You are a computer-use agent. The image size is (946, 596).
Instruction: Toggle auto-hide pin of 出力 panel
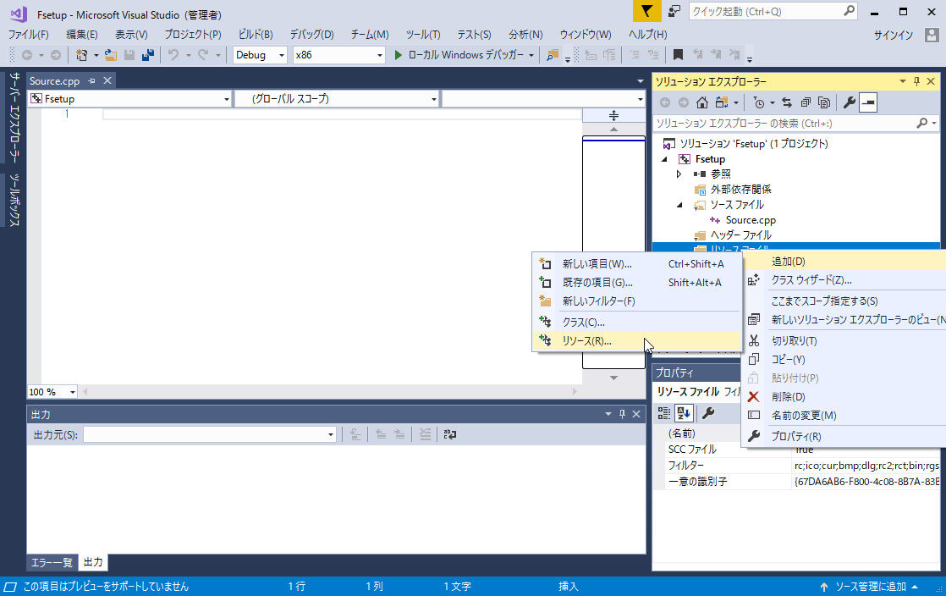coord(622,414)
